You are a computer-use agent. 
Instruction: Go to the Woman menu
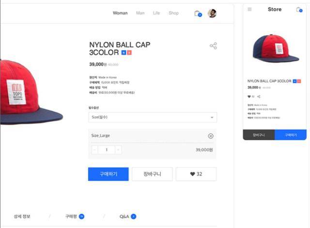(x=120, y=13)
